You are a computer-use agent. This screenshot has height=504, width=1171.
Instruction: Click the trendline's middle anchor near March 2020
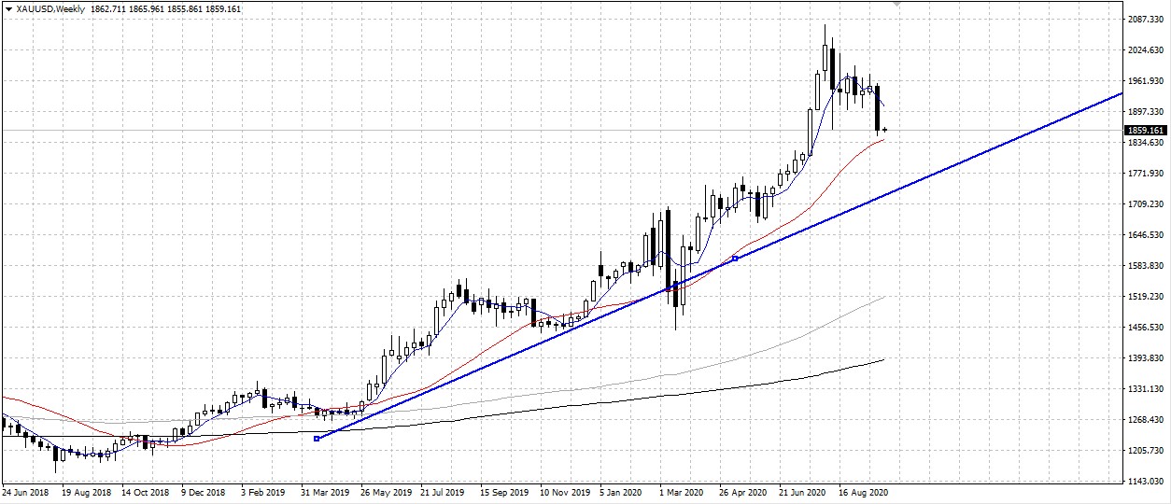click(x=675, y=285)
